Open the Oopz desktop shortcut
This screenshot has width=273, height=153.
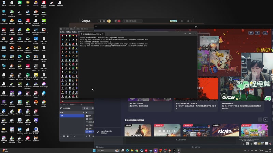[x=20, y=13]
